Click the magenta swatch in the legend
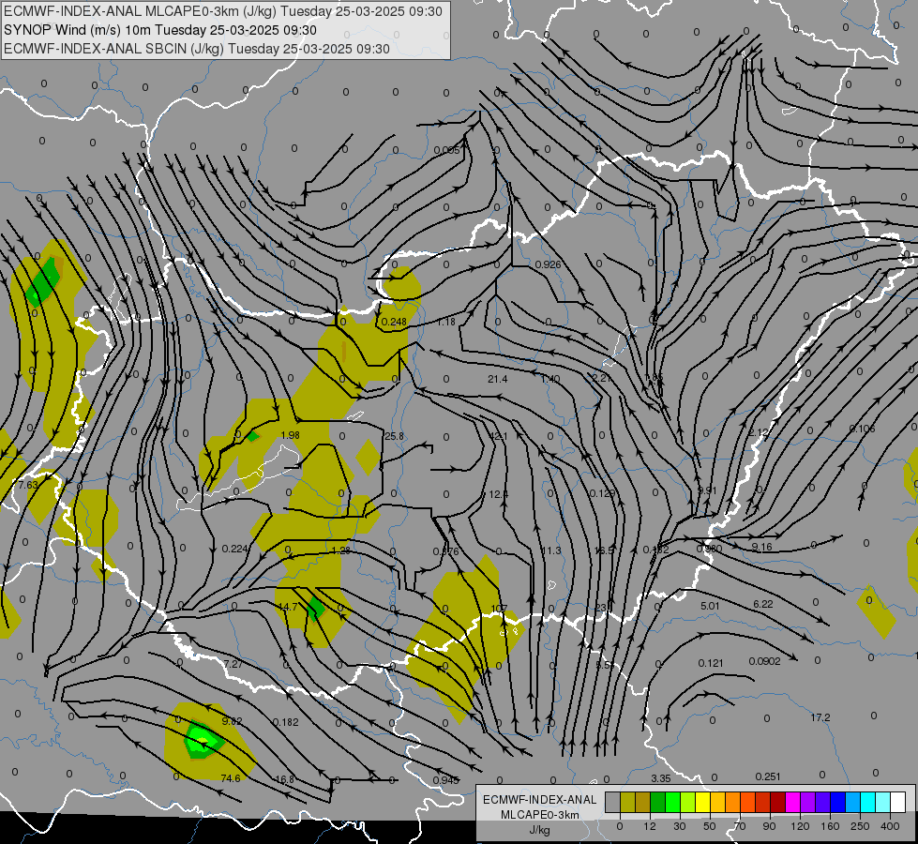 click(792, 802)
